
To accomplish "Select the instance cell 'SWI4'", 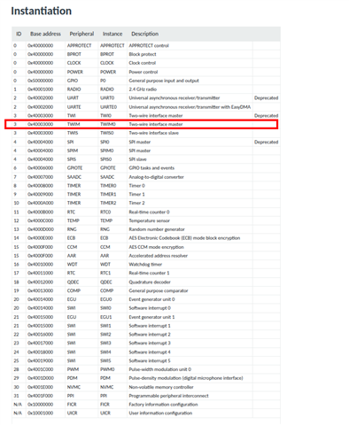I will click(x=105, y=352).
